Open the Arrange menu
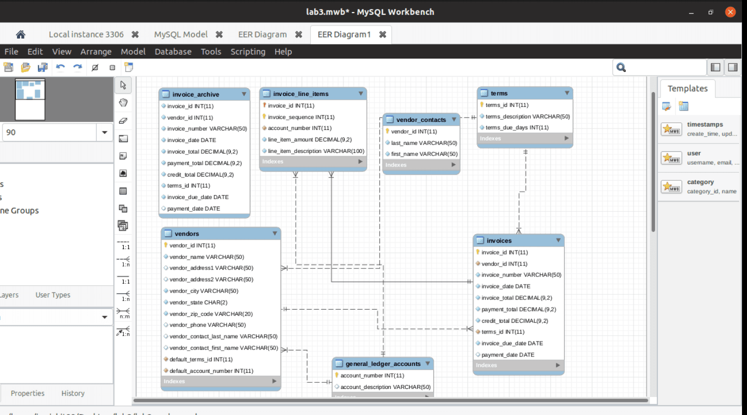The image size is (747, 415). (x=96, y=51)
